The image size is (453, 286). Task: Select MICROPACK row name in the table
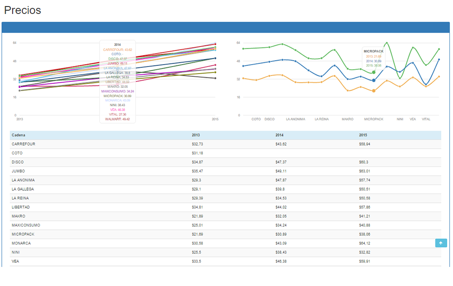[x=23, y=234]
